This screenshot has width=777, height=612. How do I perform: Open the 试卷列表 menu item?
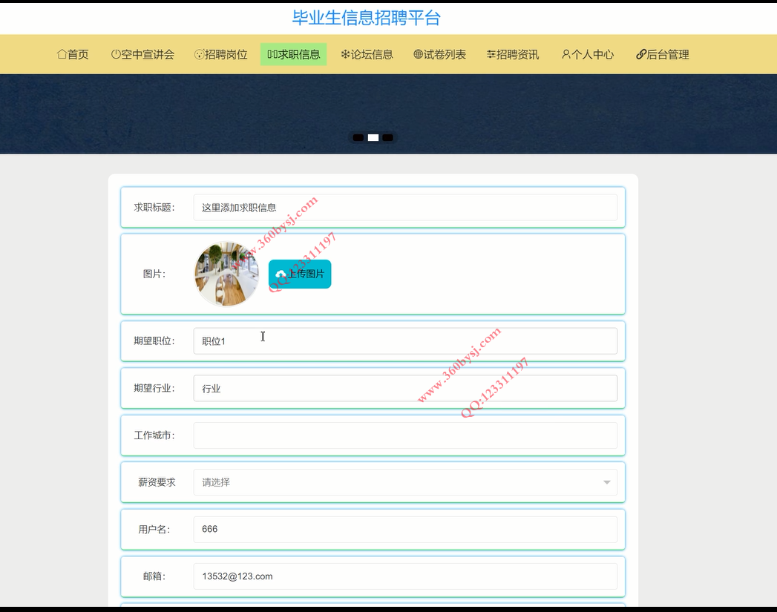(x=440, y=54)
